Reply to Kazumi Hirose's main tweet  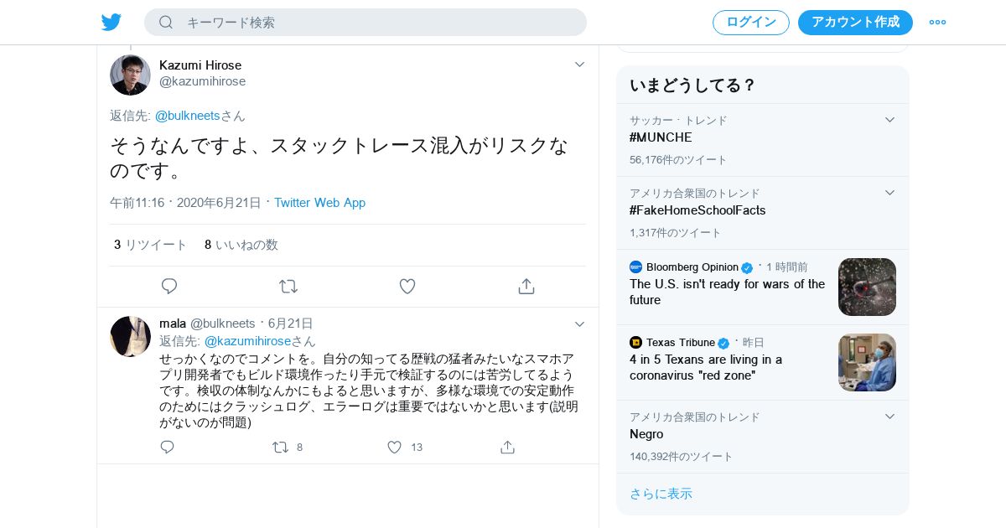click(169, 287)
